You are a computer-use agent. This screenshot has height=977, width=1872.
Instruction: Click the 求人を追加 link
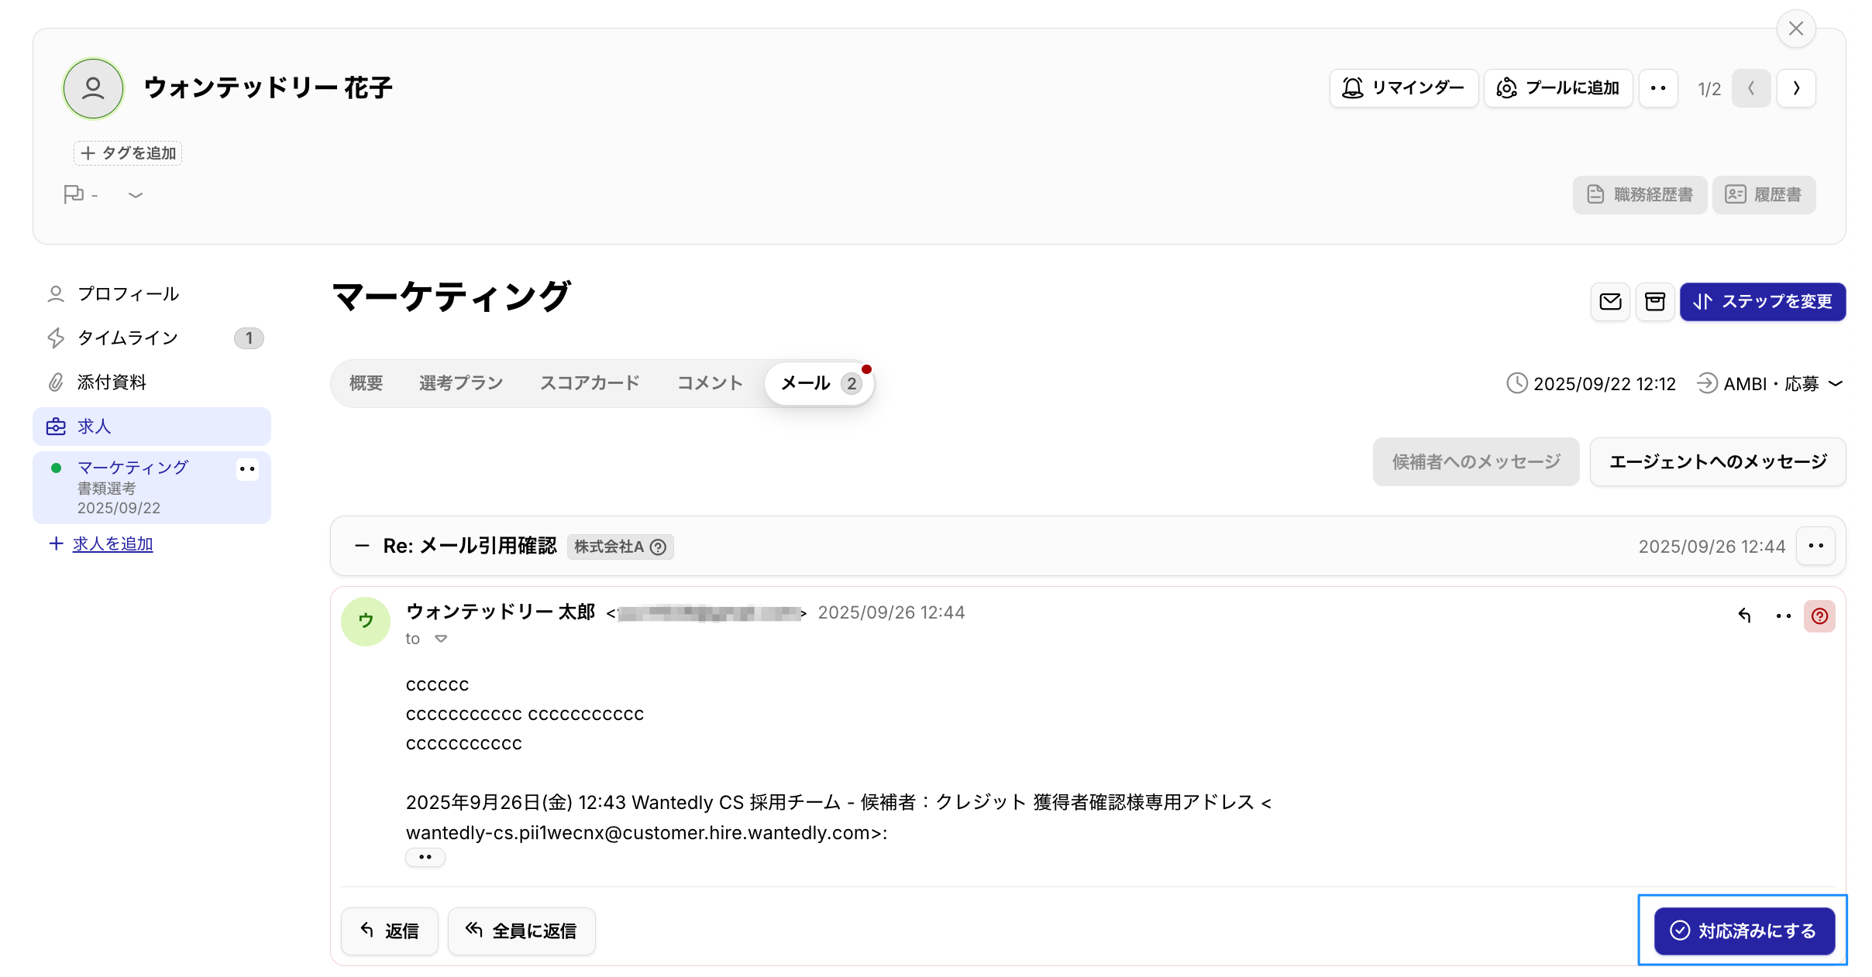pyautogui.click(x=112, y=544)
